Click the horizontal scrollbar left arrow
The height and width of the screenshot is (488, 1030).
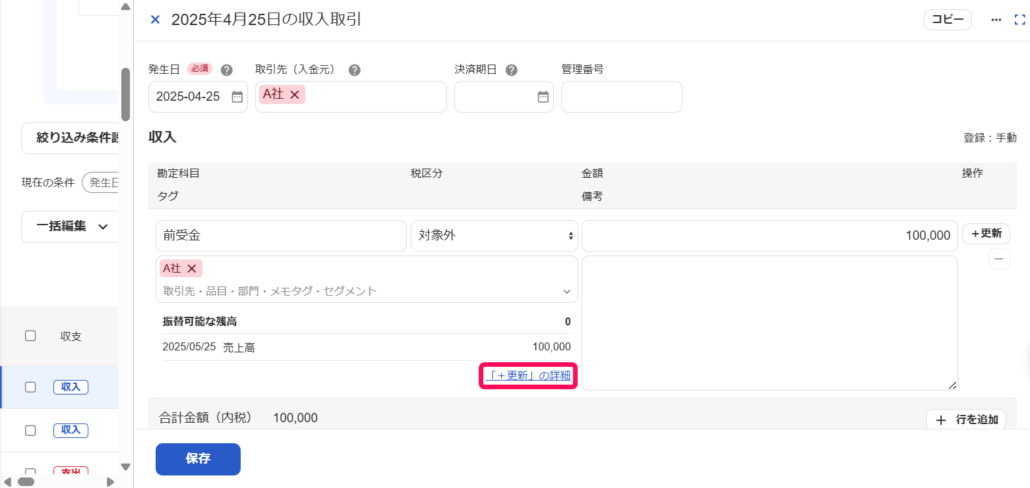point(7,481)
